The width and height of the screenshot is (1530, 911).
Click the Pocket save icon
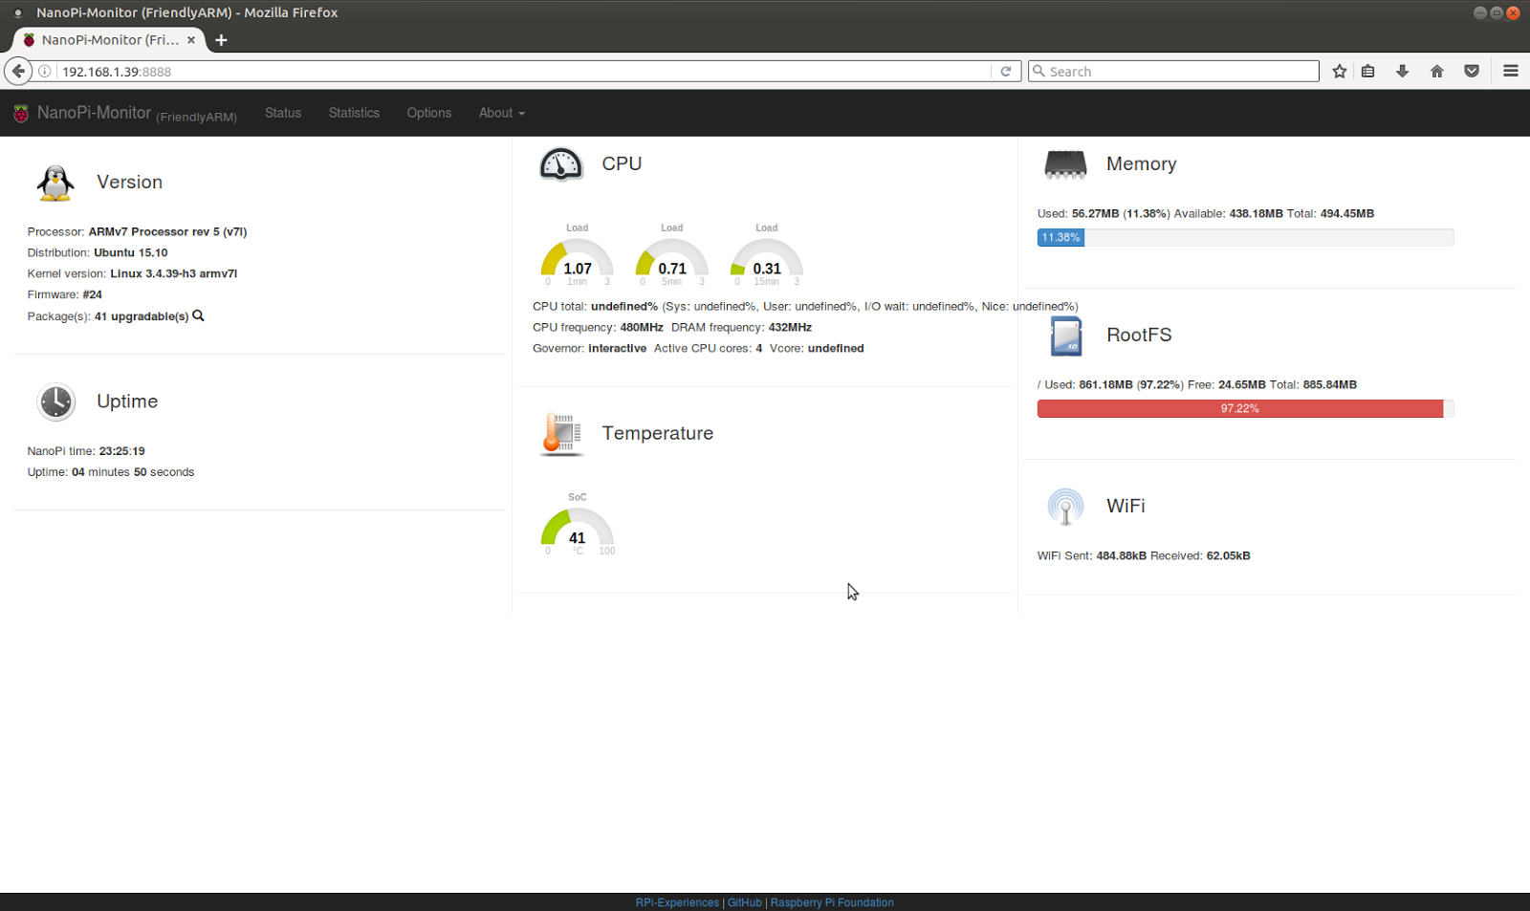tap(1472, 72)
